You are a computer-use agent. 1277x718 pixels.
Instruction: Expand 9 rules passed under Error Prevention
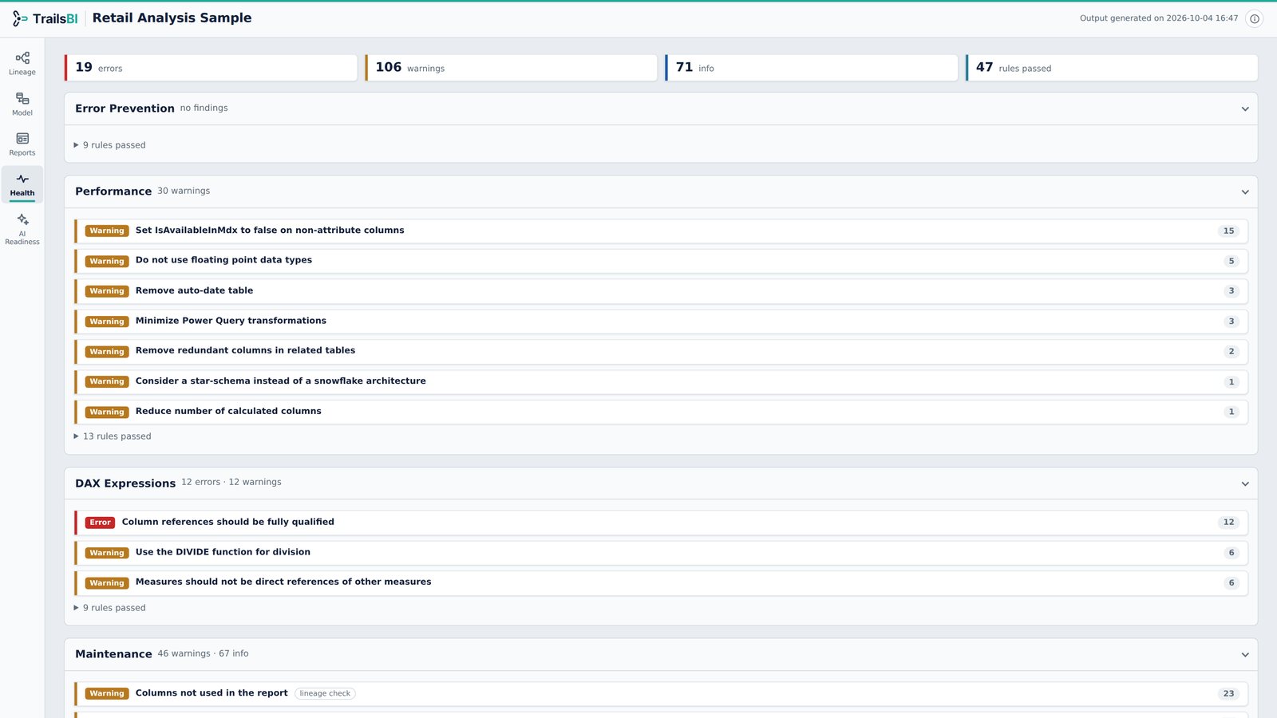[x=110, y=145]
